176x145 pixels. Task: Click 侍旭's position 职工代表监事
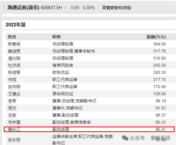tap(65, 79)
